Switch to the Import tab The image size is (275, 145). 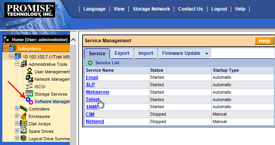[x=146, y=53]
